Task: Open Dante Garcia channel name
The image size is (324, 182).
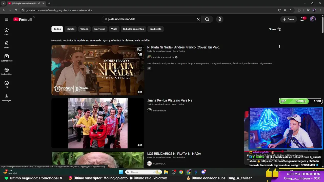Action: [x=159, y=110]
